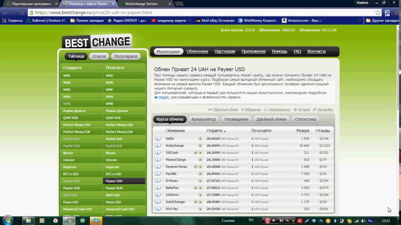
Task: Click the M badge next to NixExchange
Action: [200, 146]
